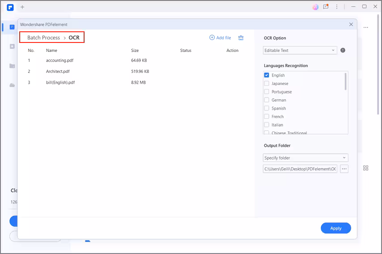Browse output folder with the ellipsis button
Image resolution: width=382 pixels, height=254 pixels.
click(344, 169)
